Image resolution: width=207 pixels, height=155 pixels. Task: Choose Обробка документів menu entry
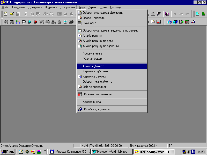pyautogui.click(x=112, y=109)
